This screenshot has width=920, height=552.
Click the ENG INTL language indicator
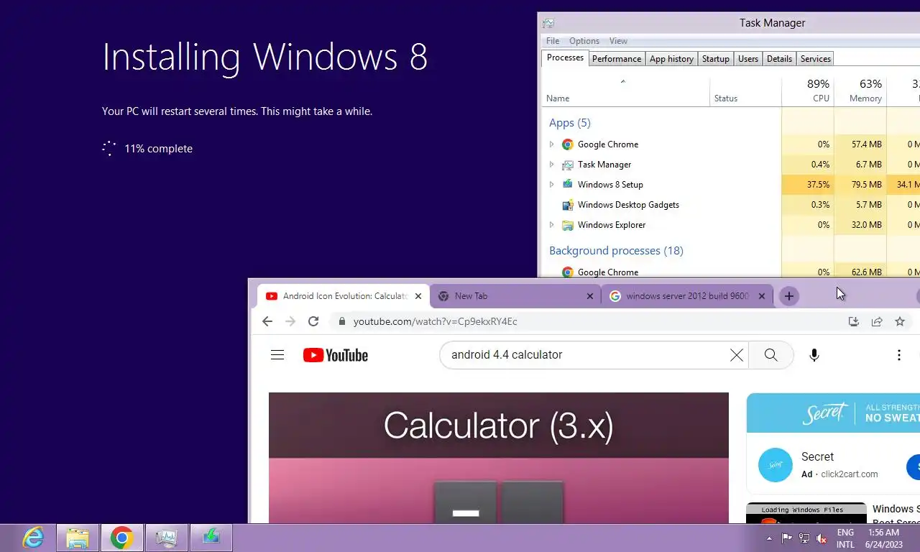tap(845, 538)
